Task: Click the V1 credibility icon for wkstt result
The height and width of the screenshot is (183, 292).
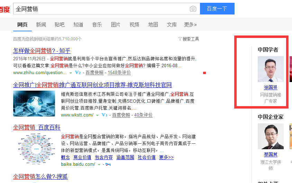Action: tap(104, 115)
